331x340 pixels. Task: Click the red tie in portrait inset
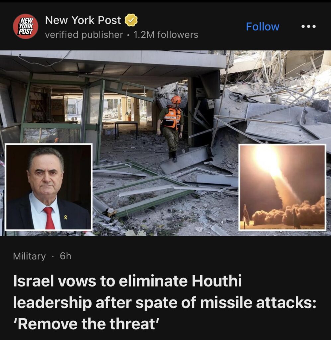(x=49, y=218)
